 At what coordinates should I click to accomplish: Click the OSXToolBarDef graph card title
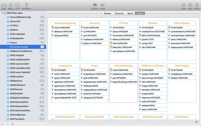(x=182, y=23)
